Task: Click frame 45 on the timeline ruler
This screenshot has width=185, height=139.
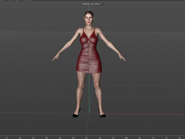Action: pyautogui.click(x=86, y=138)
